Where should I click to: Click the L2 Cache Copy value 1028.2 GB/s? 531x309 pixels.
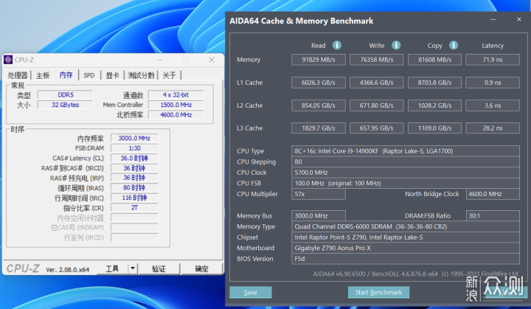click(434, 105)
